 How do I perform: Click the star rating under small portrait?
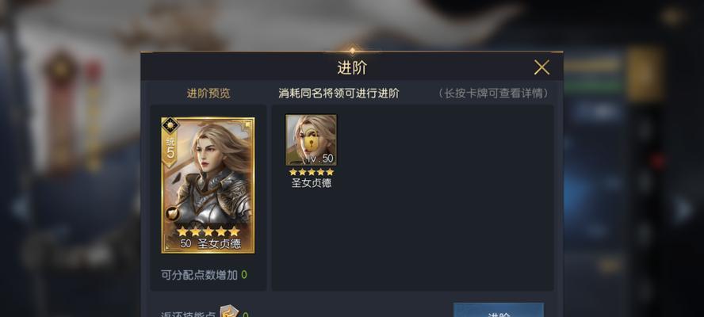point(311,172)
